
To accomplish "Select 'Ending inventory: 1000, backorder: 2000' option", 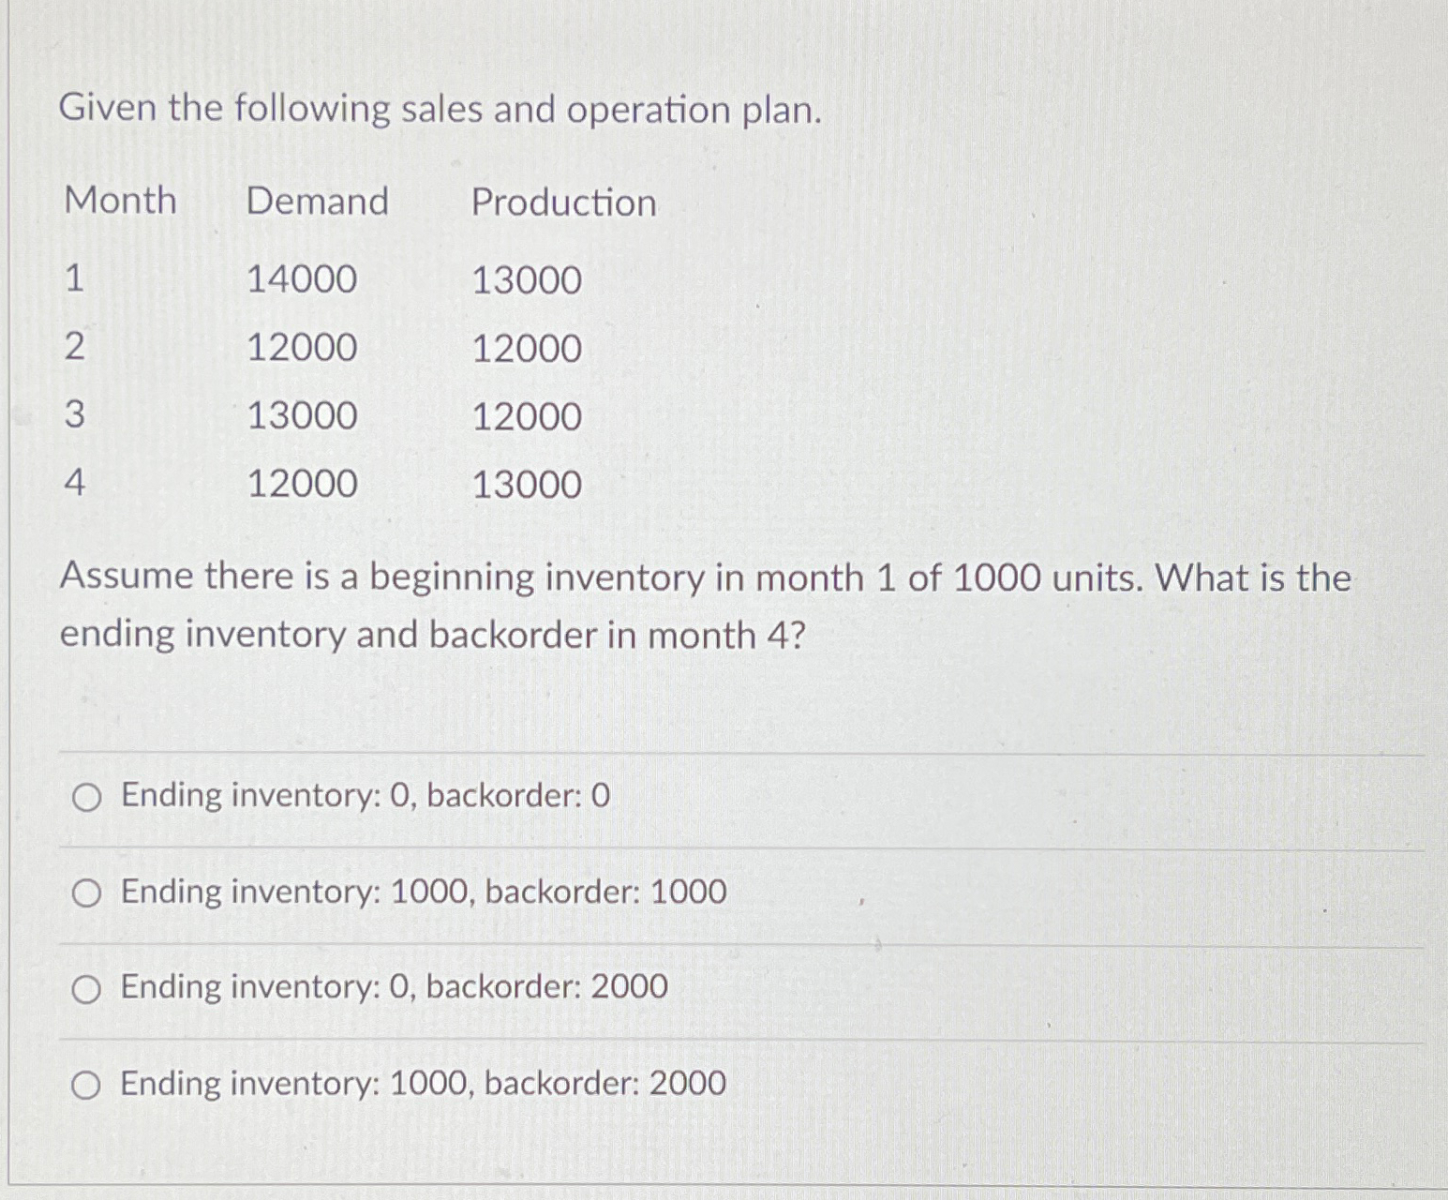I will [x=86, y=1085].
